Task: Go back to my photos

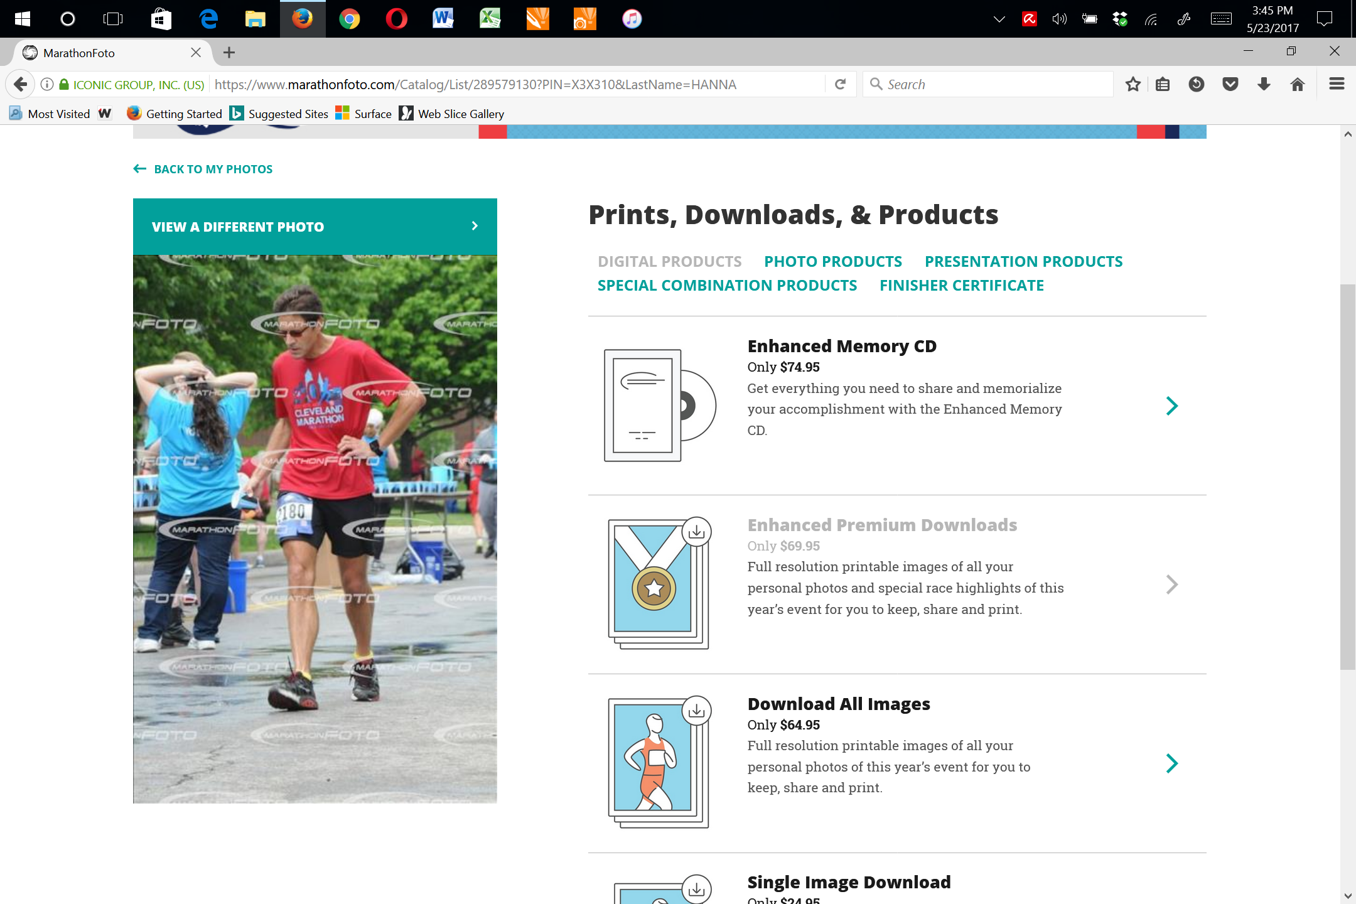Action: click(203, 169)
